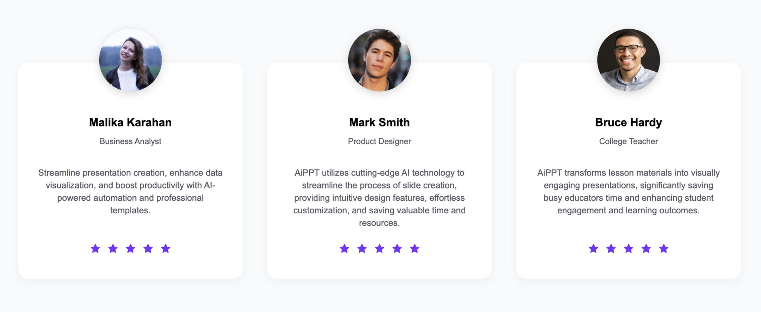
Task: Click first star under Bruce Hardy's review
Action: [593, 249]
